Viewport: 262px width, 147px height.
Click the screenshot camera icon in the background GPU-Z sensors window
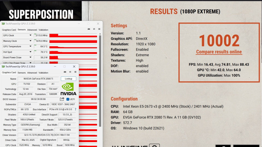pyautogui.click(x=89, y=29)
